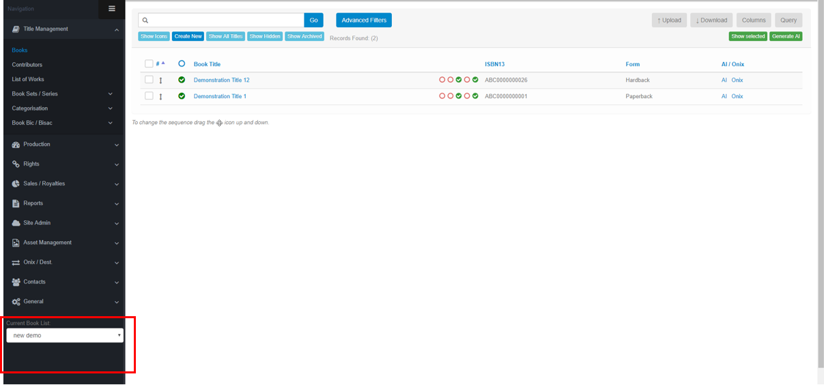Click the drag handle for Demonstration Title 12

(161, 80)
